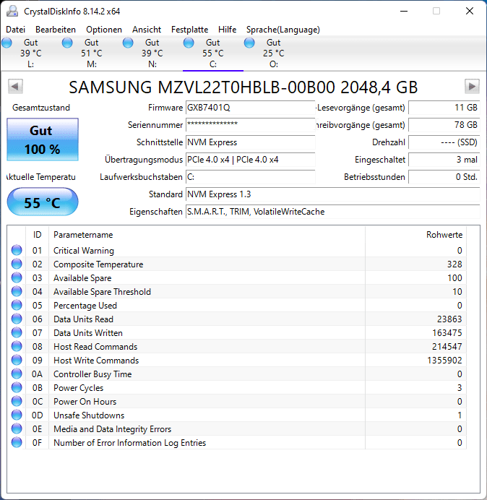Select drive L: at 39 °C
The image size is (487, 500).
pyautogui.click(x=30, y=53)
